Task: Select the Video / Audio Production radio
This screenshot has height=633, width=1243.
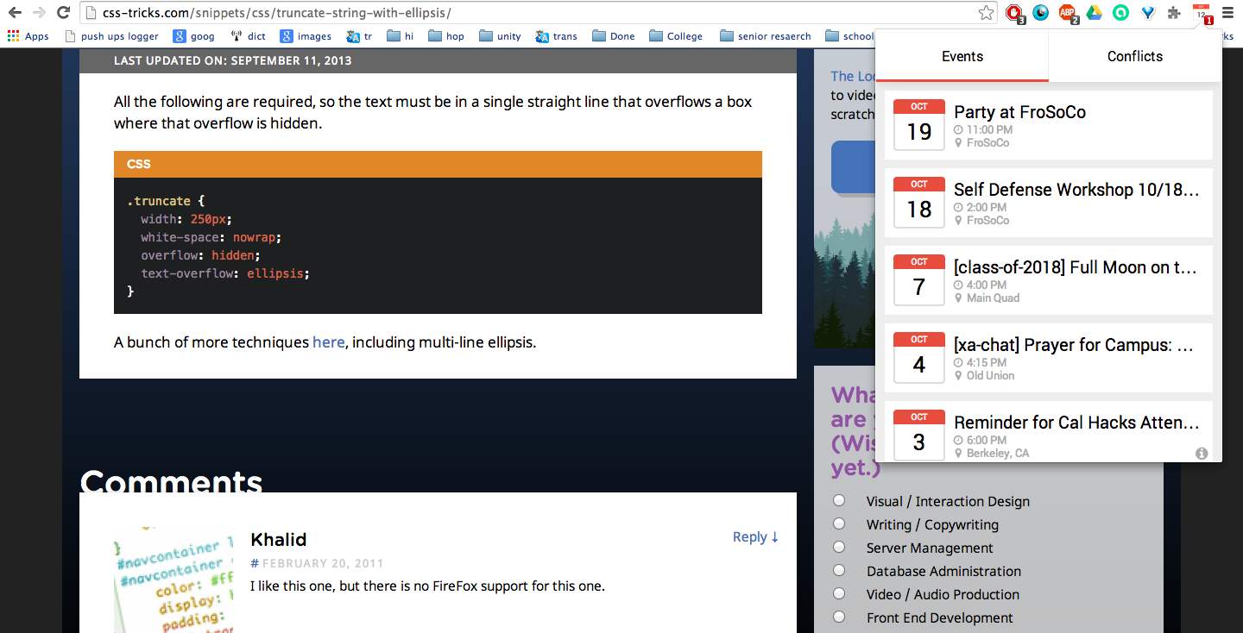Action: tap(839, 593)
